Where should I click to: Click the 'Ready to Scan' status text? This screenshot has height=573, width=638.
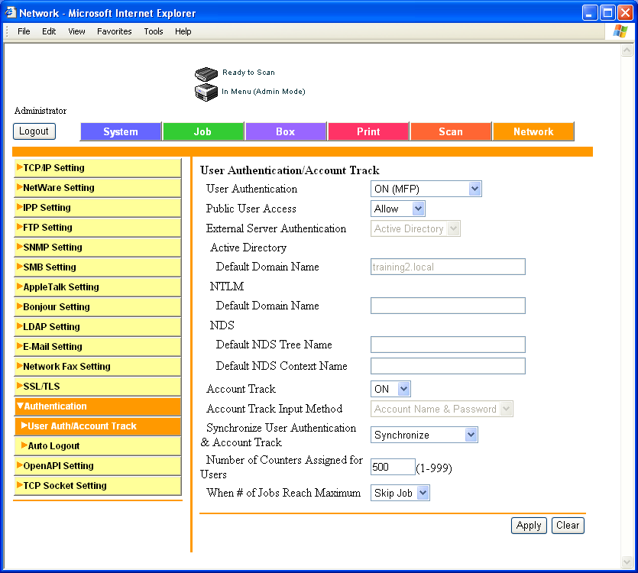point(248,73)
